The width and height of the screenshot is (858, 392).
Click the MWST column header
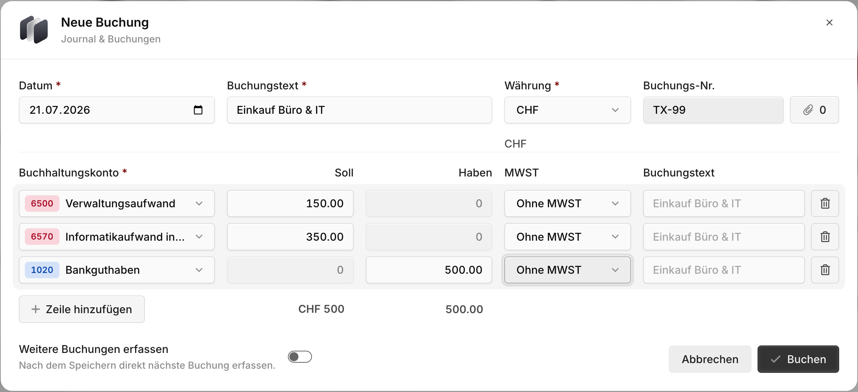pos(521,173)
